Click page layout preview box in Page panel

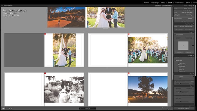(183, 46)
